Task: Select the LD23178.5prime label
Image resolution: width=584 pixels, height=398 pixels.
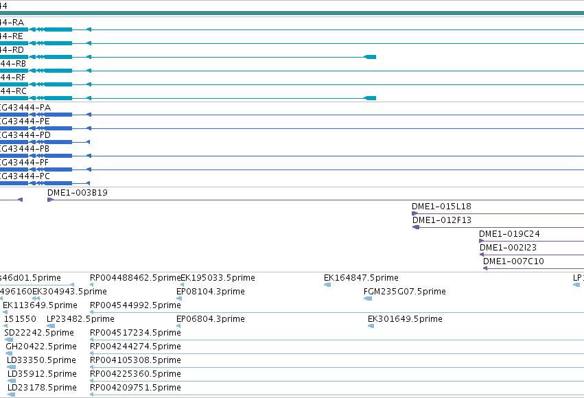Action: [42, 388]
